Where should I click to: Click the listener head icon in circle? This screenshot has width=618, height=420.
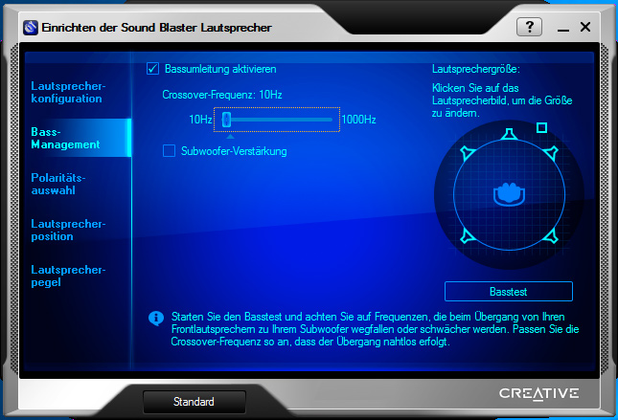pyautogui.click(x=509, y=194)
